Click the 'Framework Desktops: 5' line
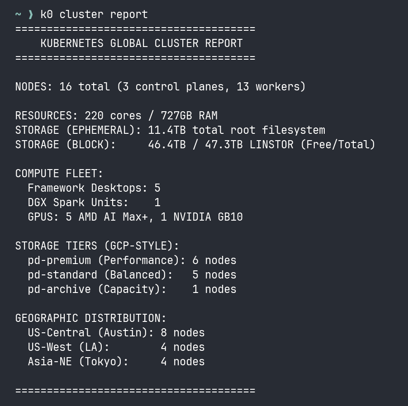This screenshot has height=406, width=408. click(94, 188)
